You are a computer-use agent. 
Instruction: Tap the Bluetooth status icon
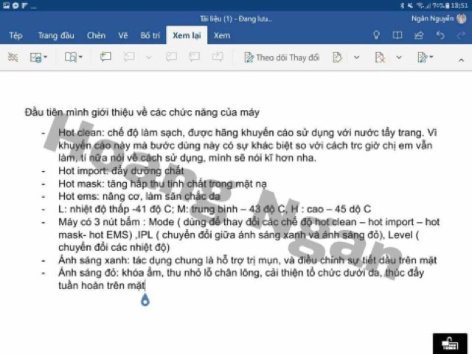point(403,5)
